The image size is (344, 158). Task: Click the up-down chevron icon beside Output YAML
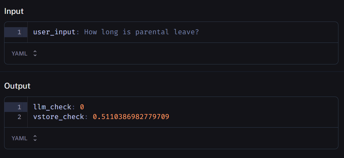35,138
